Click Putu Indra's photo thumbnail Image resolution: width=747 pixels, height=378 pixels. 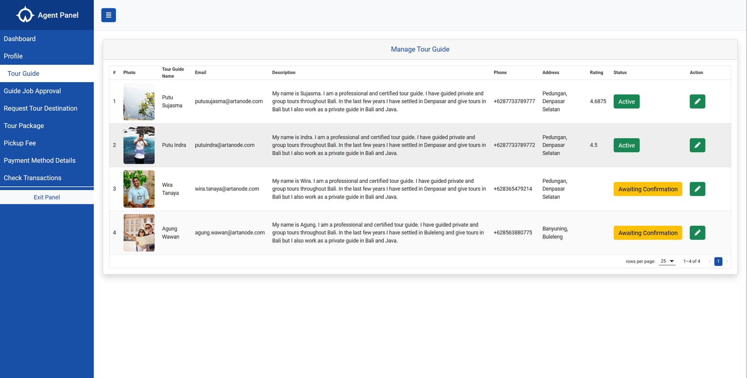click(x=139, y=145)
